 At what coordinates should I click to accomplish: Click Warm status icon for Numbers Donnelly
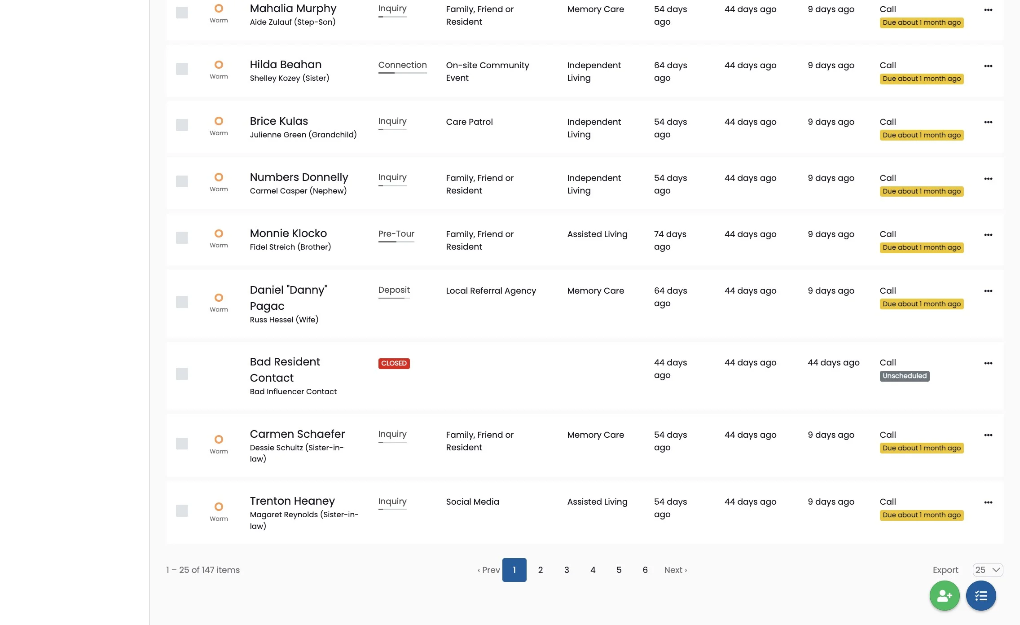tap(219, 177)
